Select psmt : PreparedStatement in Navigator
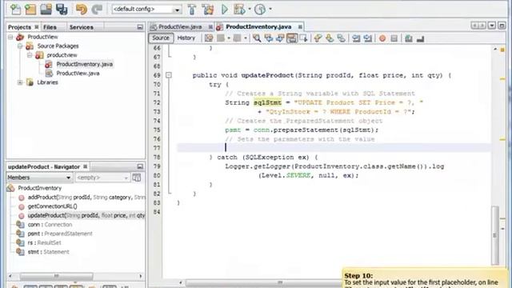Screen dimensions: 512x288 pyautogui.click(x=60, y=234)
